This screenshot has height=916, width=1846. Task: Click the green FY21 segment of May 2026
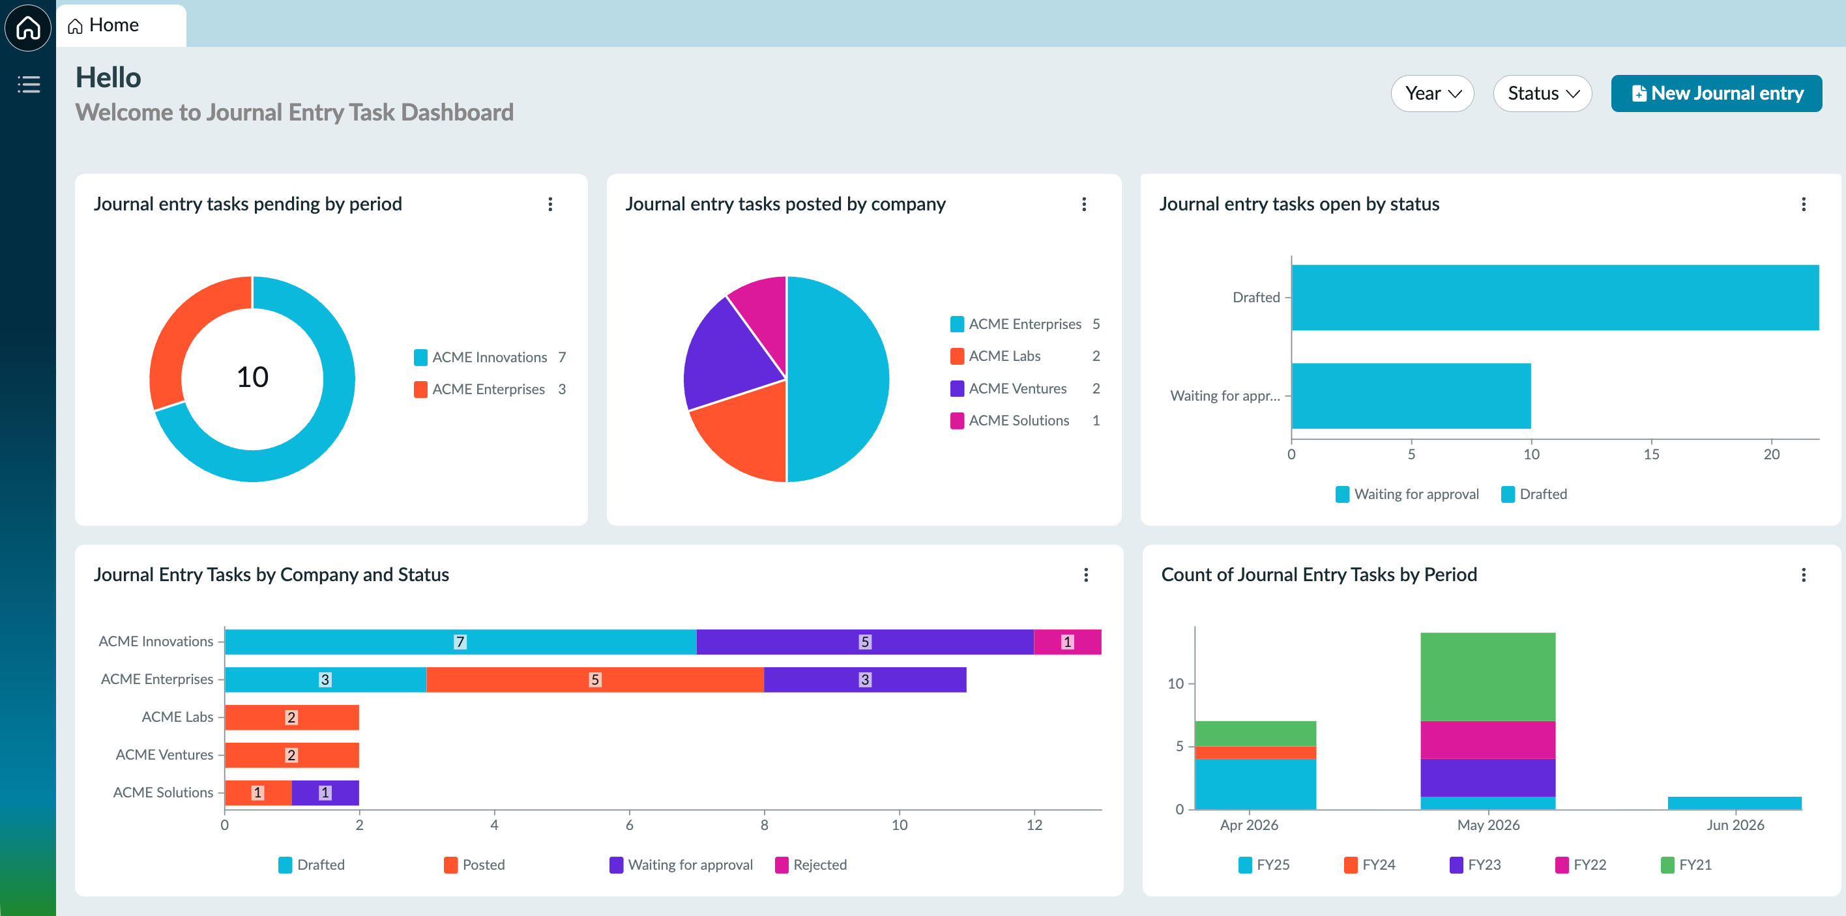[x=1487, y=677]
